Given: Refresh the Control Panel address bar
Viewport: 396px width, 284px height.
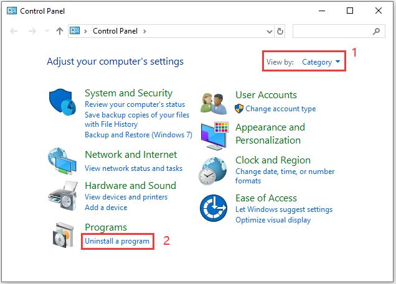Looking at the screenshot, I should pos(280,31).
